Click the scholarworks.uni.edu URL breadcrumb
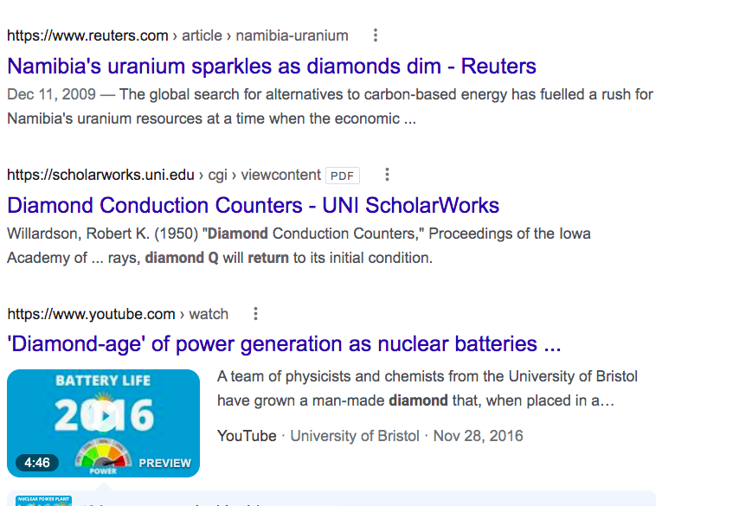 pos(164,175)
